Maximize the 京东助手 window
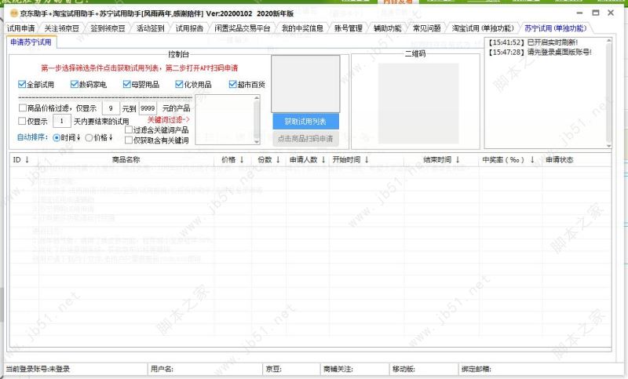 point(596,13)
